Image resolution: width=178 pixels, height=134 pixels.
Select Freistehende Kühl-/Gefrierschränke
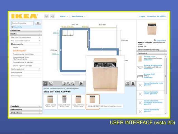click(21, 58)
